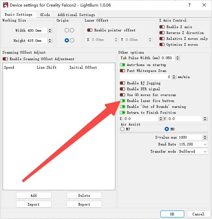Select the bottom-right origin radio button
The width and height of the screenshot is (212, 219).
tap(72, 40)
